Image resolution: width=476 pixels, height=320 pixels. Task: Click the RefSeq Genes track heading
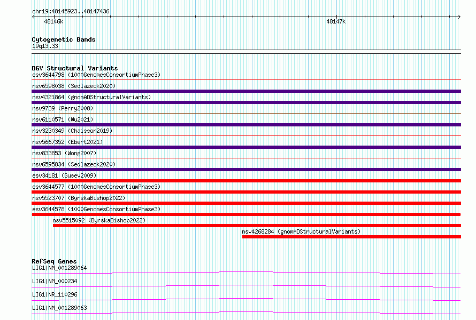[54, 261]
